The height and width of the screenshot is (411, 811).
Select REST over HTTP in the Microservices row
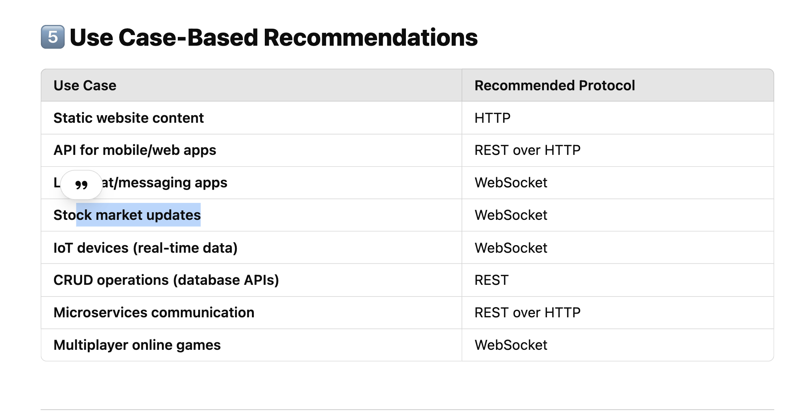[x=527, y=313]
